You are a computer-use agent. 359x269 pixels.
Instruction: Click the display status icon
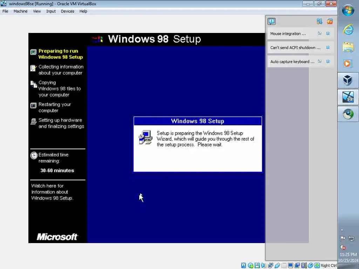coord(291,265)
